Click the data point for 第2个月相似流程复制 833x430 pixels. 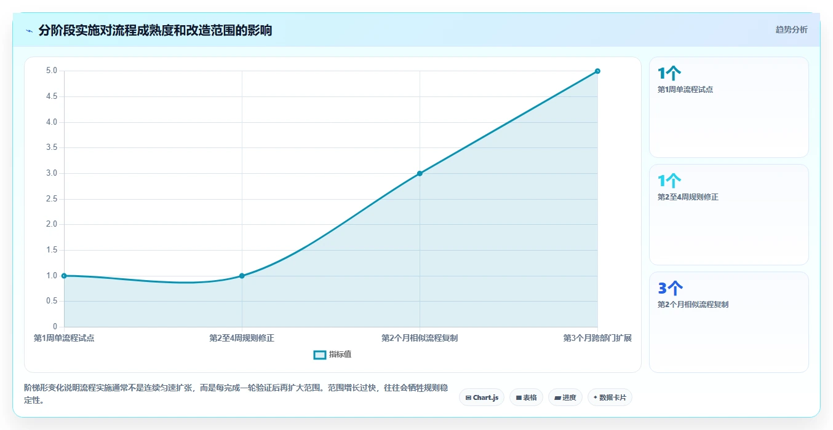coord(420,173)
